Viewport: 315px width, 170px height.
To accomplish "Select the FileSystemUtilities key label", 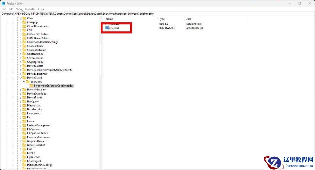I will (37, 133).
